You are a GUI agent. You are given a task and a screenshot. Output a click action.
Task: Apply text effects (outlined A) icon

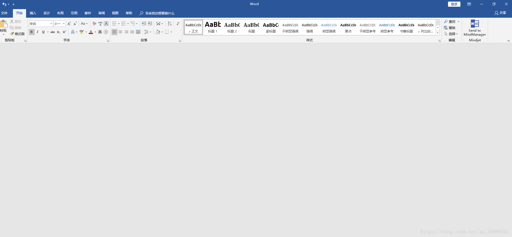pos(73,32)
